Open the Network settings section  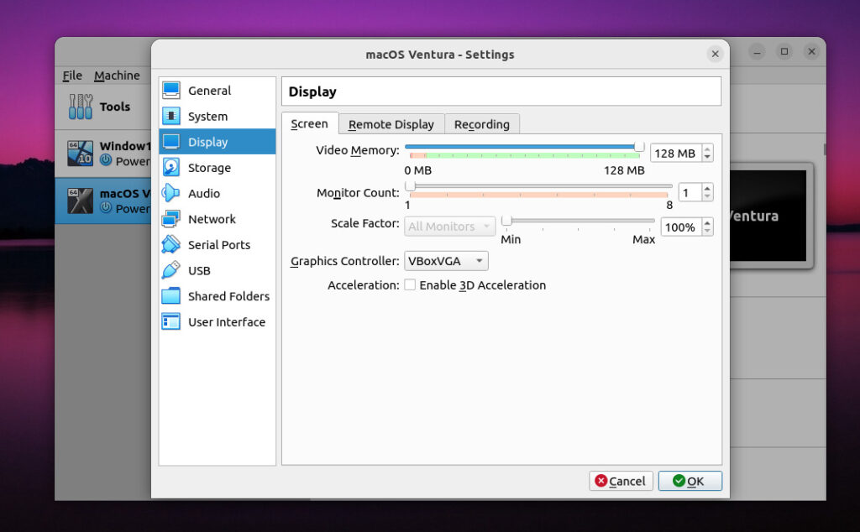[212, 219]
